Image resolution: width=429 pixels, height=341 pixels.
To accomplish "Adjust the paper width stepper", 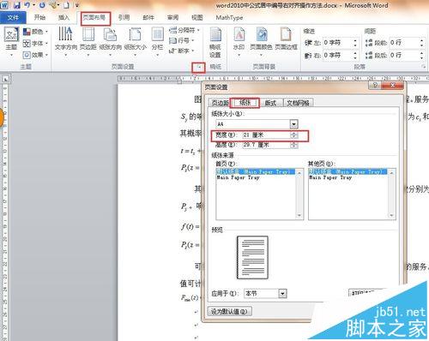I will [294, 135].
